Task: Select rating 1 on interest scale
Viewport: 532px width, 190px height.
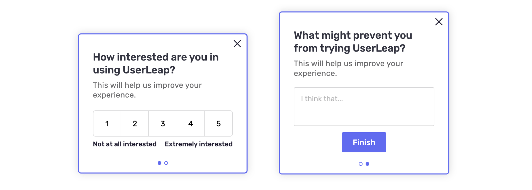Action: click(x=107, y=123)
